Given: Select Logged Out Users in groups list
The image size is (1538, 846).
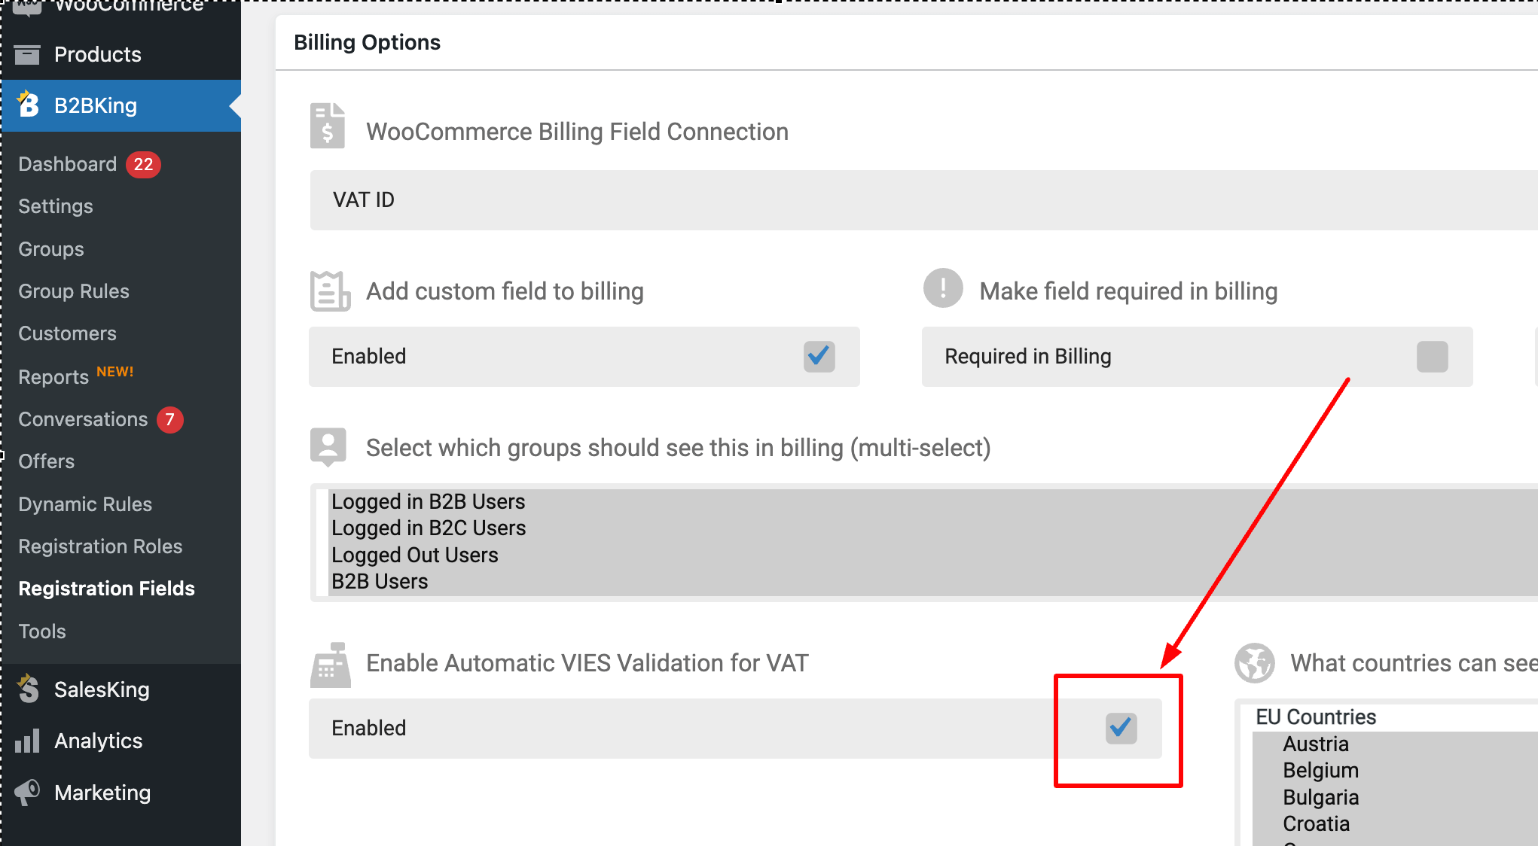Looking at the screenshot, I should pos(415,555).
